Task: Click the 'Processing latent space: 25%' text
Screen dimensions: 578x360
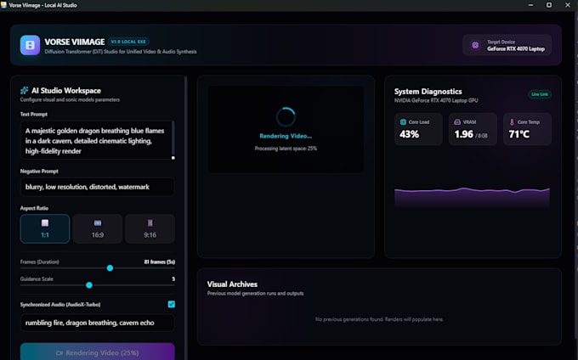Action: tap(286, 149)
